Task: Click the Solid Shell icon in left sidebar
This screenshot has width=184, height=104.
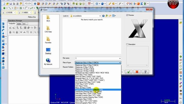Action: point(3,41)
